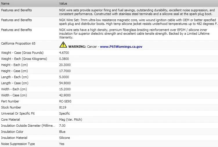The image size is (218, 147).
Task: Select the Stock Number value 8119
Action: point(63,107)
